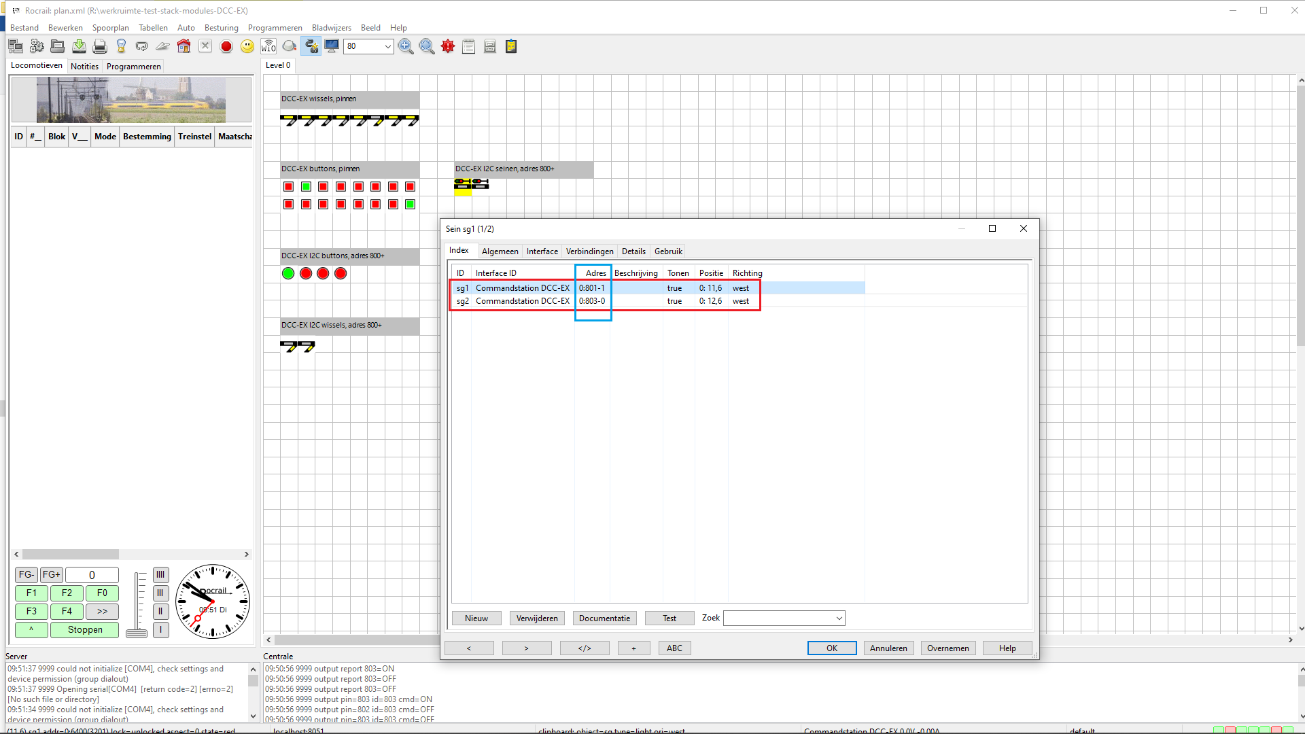
Task: Switch to the Interface tab
Action: click(x=542, y=251)
